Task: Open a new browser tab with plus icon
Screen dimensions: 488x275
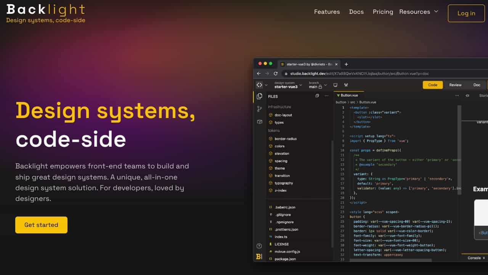Action: pyautogui.click(x=346, y=64)
